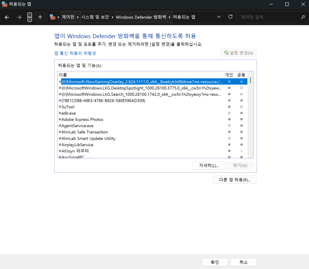Select the 제어판 breadcrumb

click(68, 17)
